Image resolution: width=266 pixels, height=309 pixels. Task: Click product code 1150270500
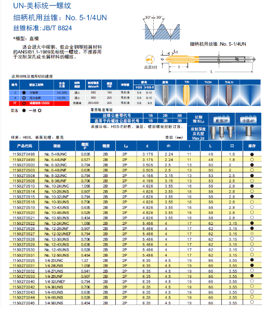click(x=24, y=165)
